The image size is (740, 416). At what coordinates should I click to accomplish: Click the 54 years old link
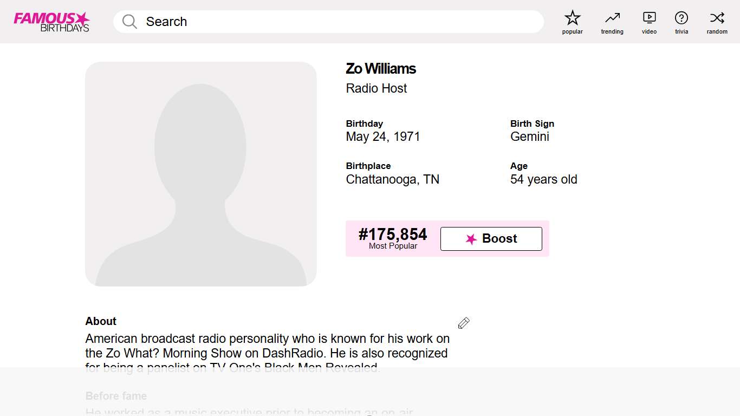(x=543, y=179)
